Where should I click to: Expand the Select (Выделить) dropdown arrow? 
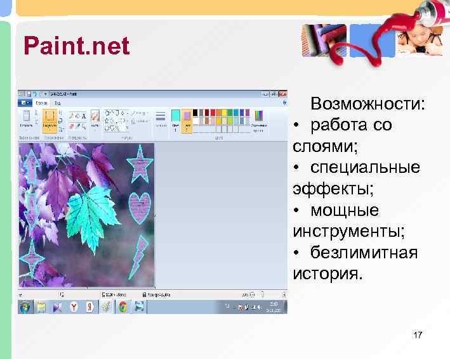pos(50,130)
